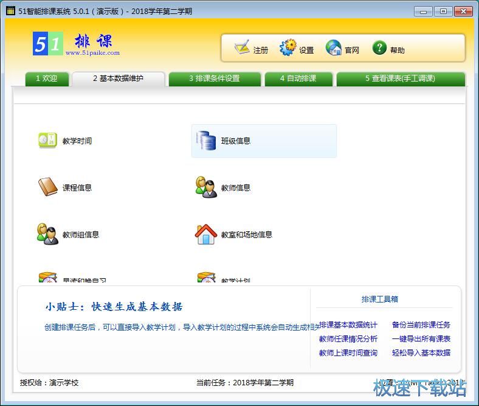
Task: Open the 帮助 green question mark icon
Action: [380, 47]
